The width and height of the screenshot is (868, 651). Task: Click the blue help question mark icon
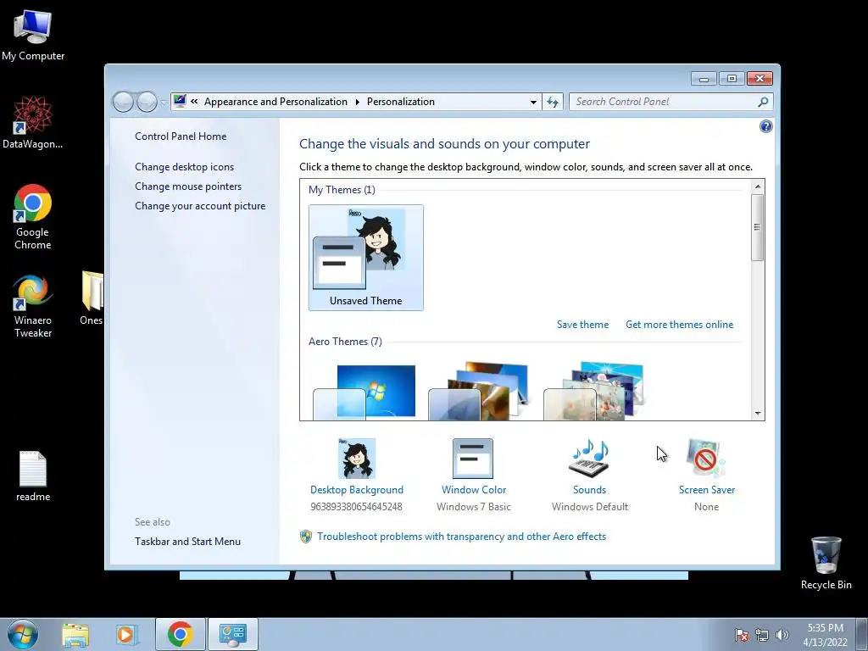pos(765,127)
